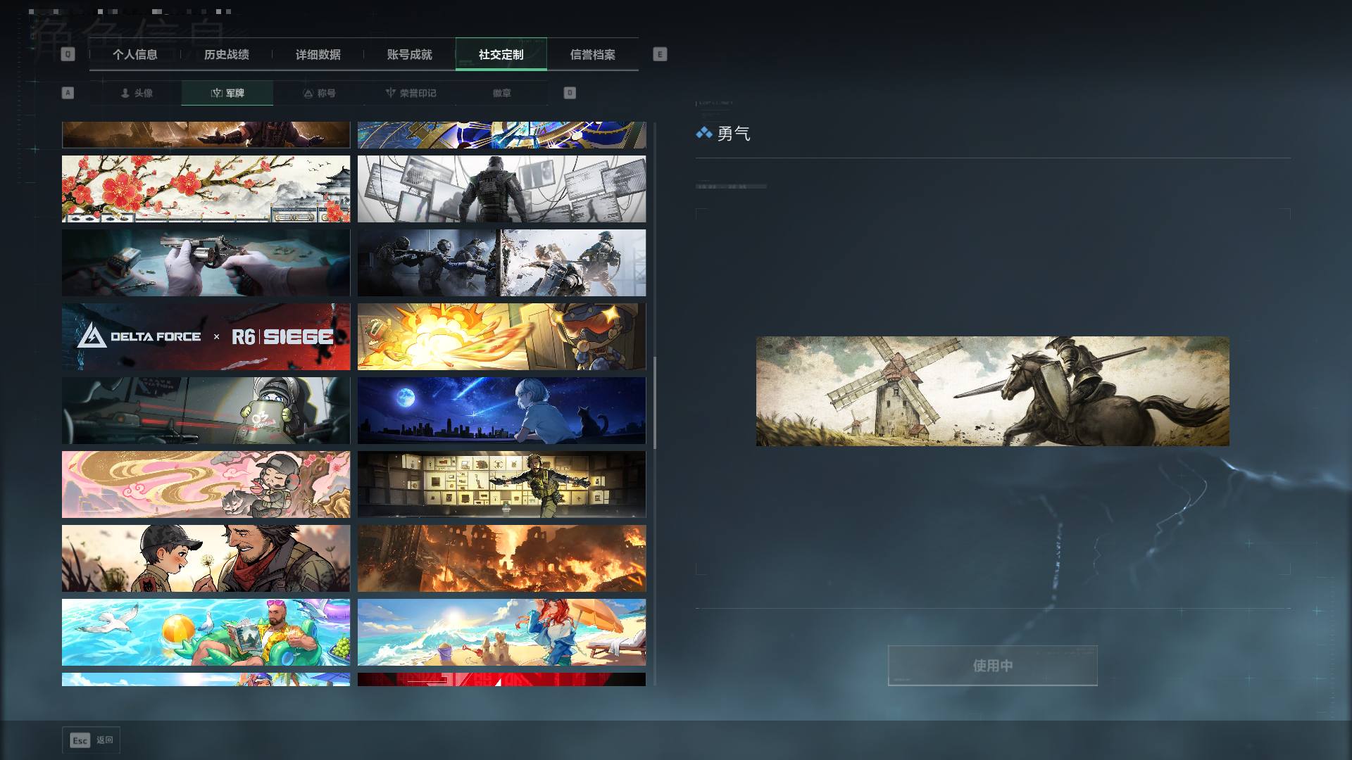Viewport: 1352px width, 760px height.
Task: Select the museum display wall banner
Action: (x=501, y=484)
